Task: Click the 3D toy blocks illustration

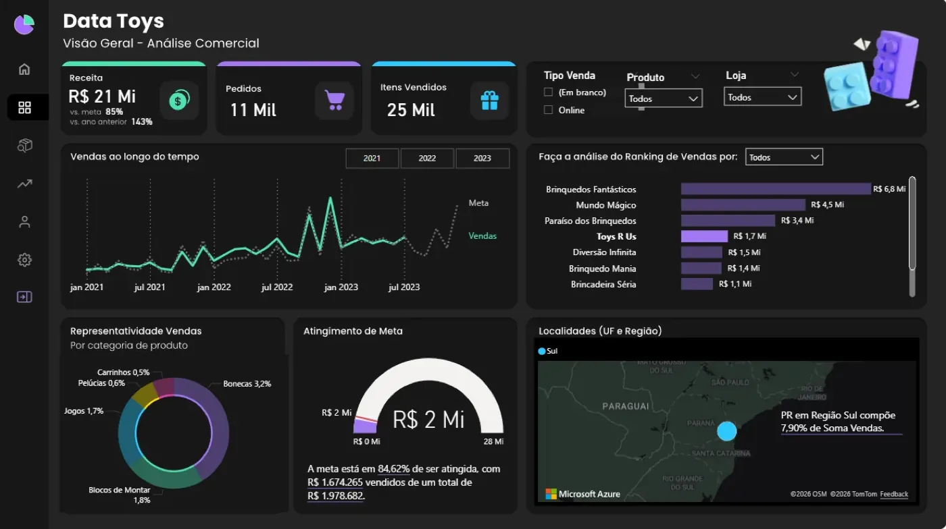Action: coord(872,71)
